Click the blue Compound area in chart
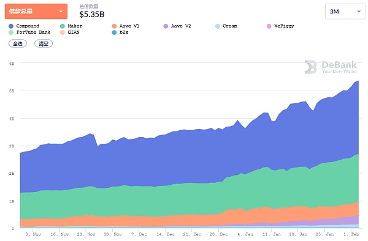Image resolution: width=368 pixels, height=241 pixels. [164, 159]
